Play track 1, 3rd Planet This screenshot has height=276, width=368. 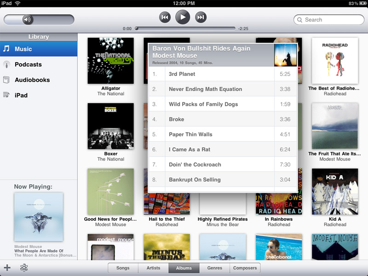tap(223, 74)
